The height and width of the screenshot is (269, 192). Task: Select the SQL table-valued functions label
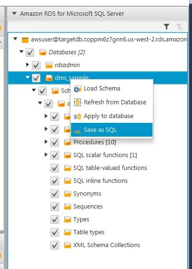click(x=110, y=168)
